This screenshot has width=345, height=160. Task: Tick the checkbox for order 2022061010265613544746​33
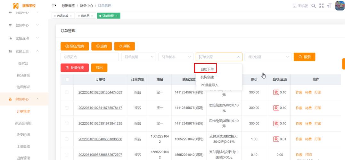pyautogui.click(x=67, y=92)
